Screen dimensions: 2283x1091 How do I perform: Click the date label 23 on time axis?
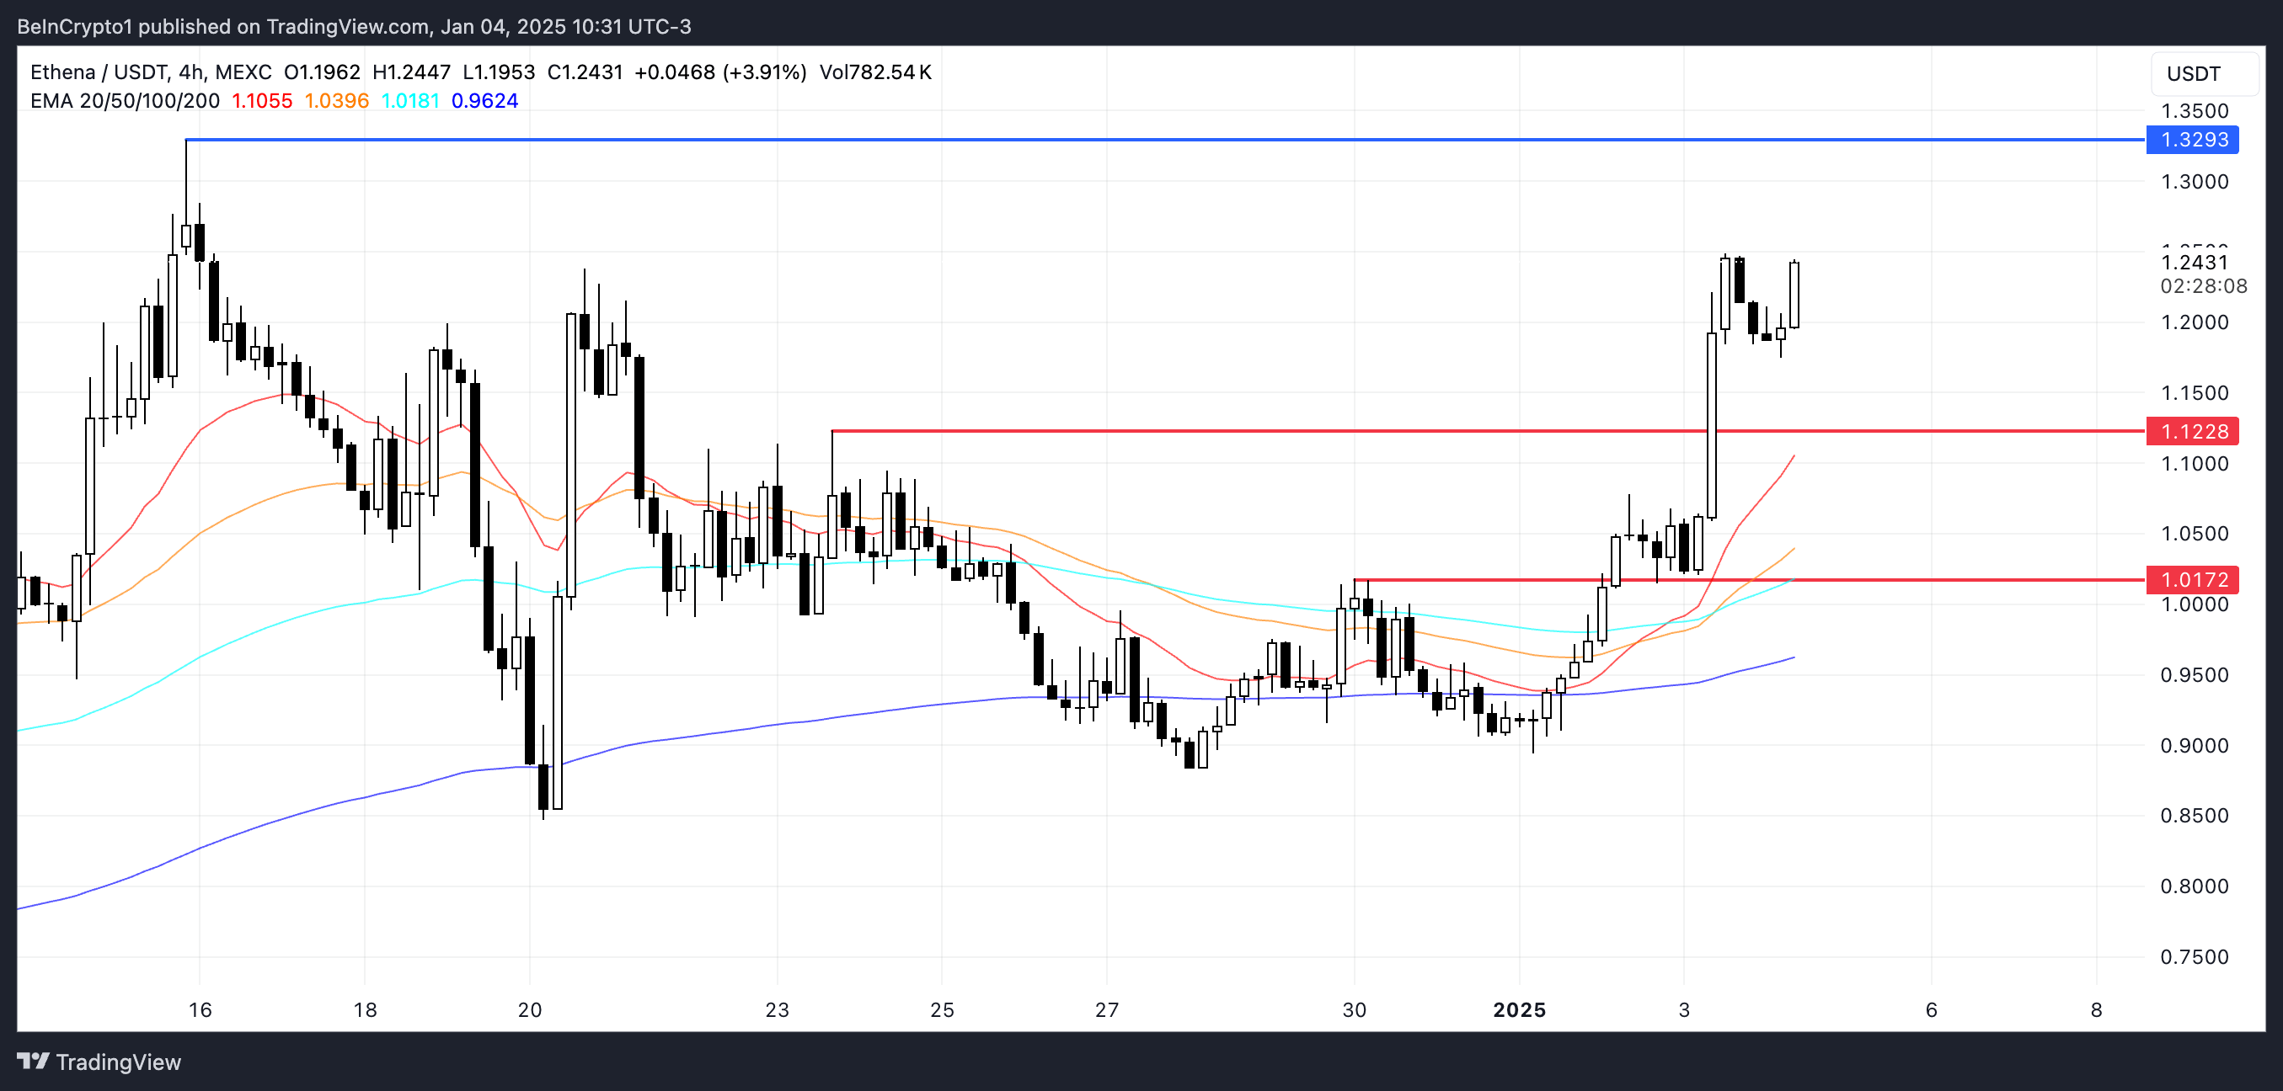778,1010
